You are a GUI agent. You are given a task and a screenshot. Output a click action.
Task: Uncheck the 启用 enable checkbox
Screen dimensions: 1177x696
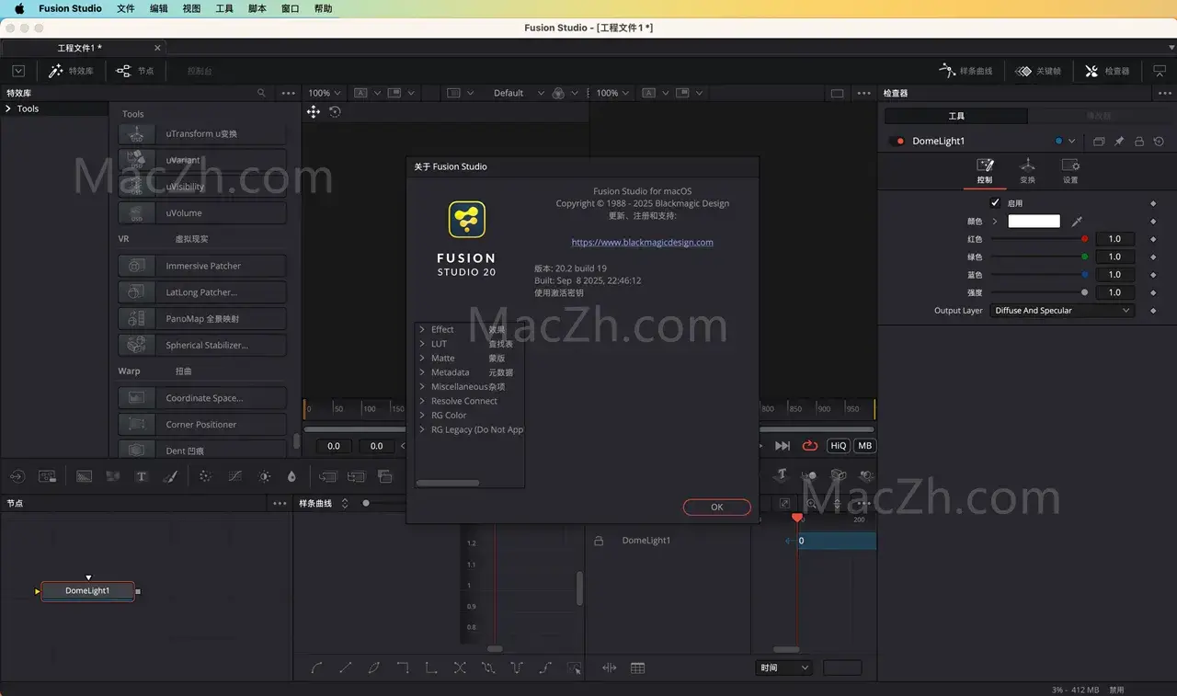tap(995, 203)
